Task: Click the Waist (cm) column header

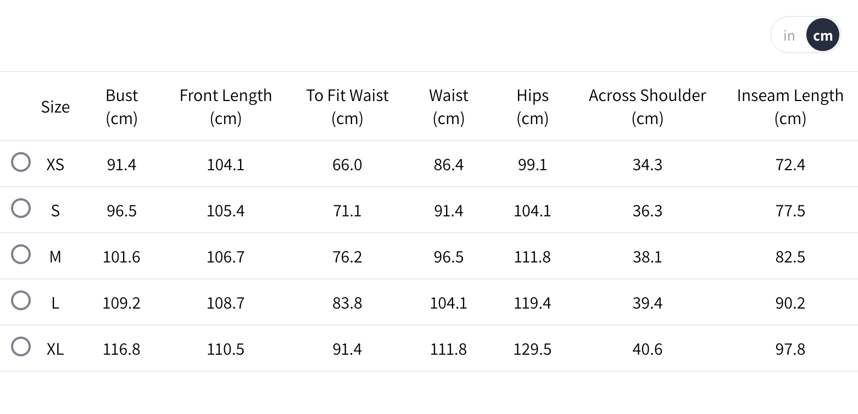Action: (x=449, y=107)
